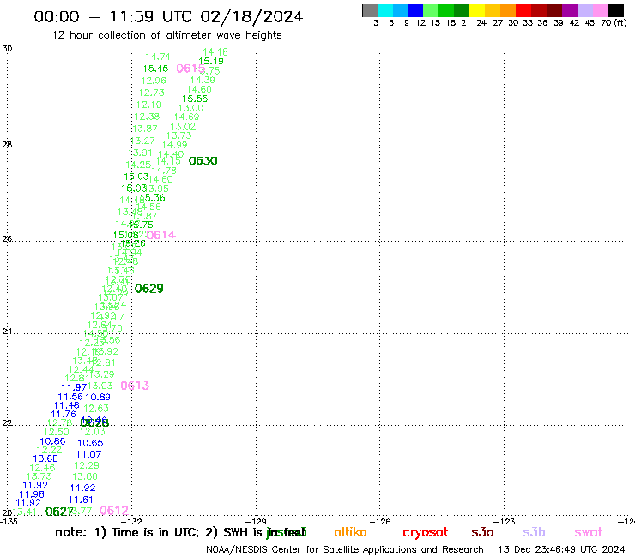Click the 'altika' satellite legend label
Viewport: 635px width, 557px height.
350,532
